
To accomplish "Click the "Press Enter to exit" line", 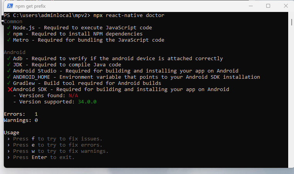I will (44, 157).
